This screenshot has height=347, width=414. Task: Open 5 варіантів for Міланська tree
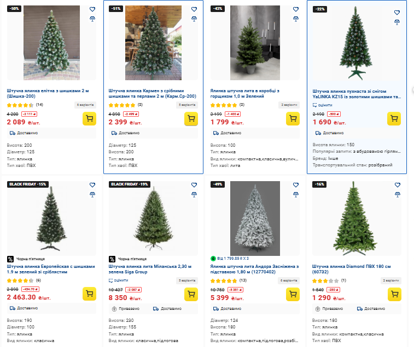coord(187,280)
